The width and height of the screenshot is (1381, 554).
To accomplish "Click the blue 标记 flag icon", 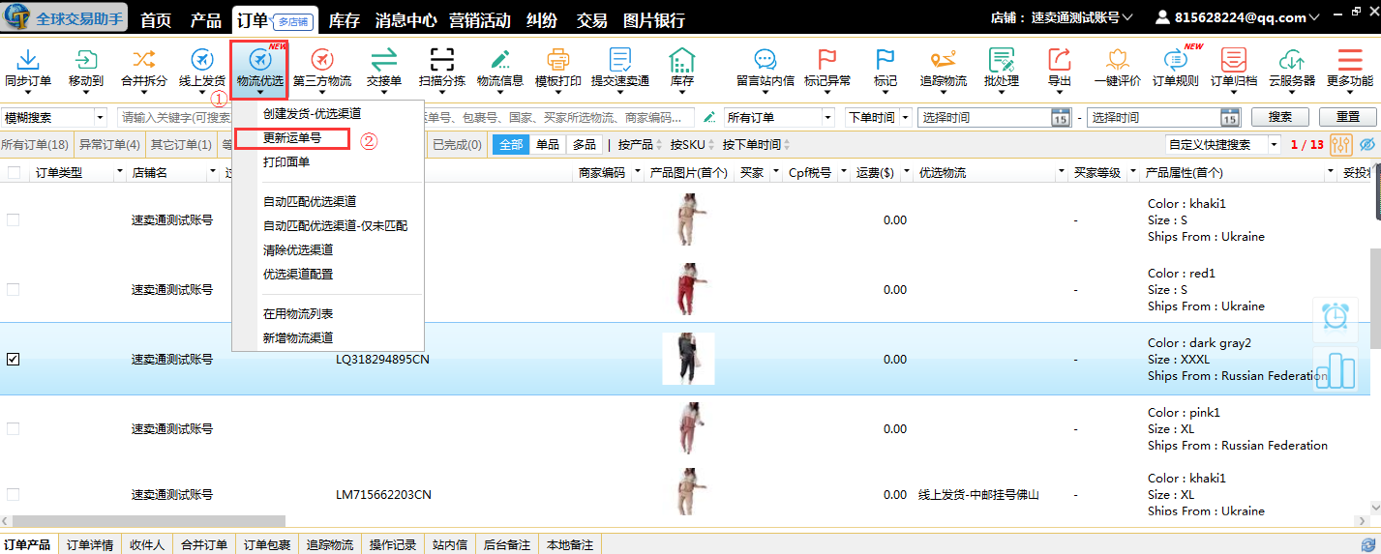I will (886, 59).
